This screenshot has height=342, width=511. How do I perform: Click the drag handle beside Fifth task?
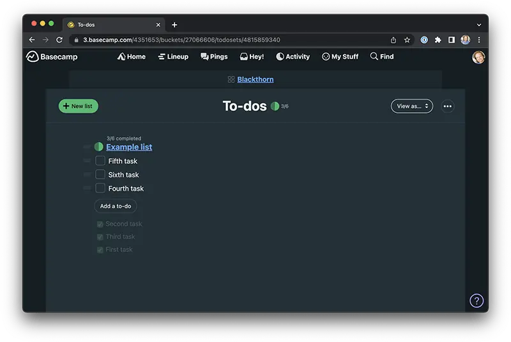click(87, 161)
